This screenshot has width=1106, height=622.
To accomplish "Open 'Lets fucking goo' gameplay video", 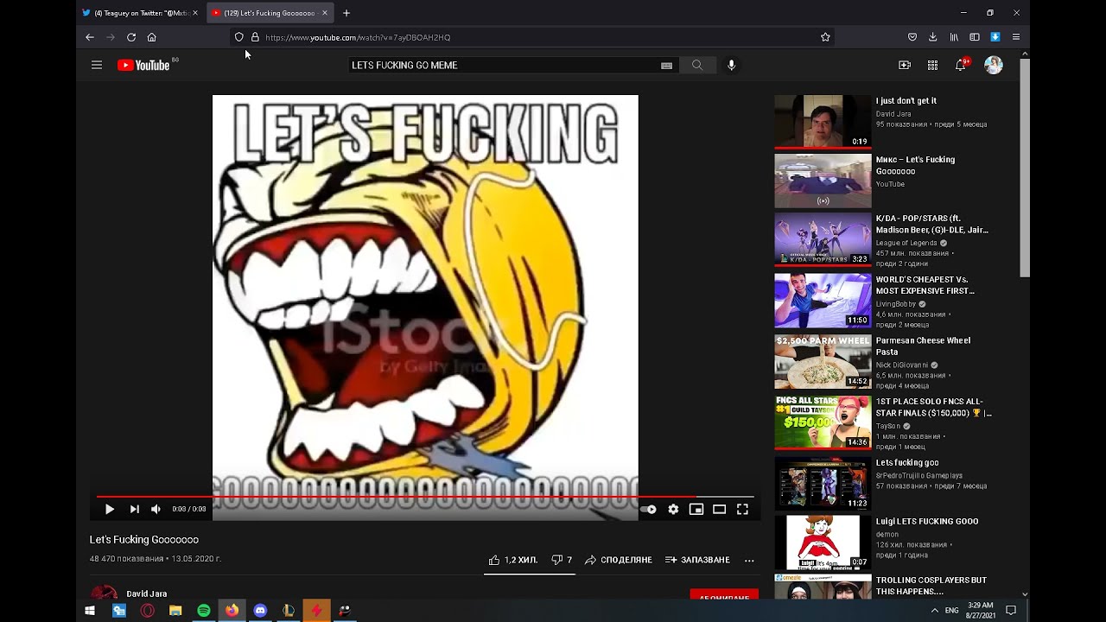I will (823, 484).
